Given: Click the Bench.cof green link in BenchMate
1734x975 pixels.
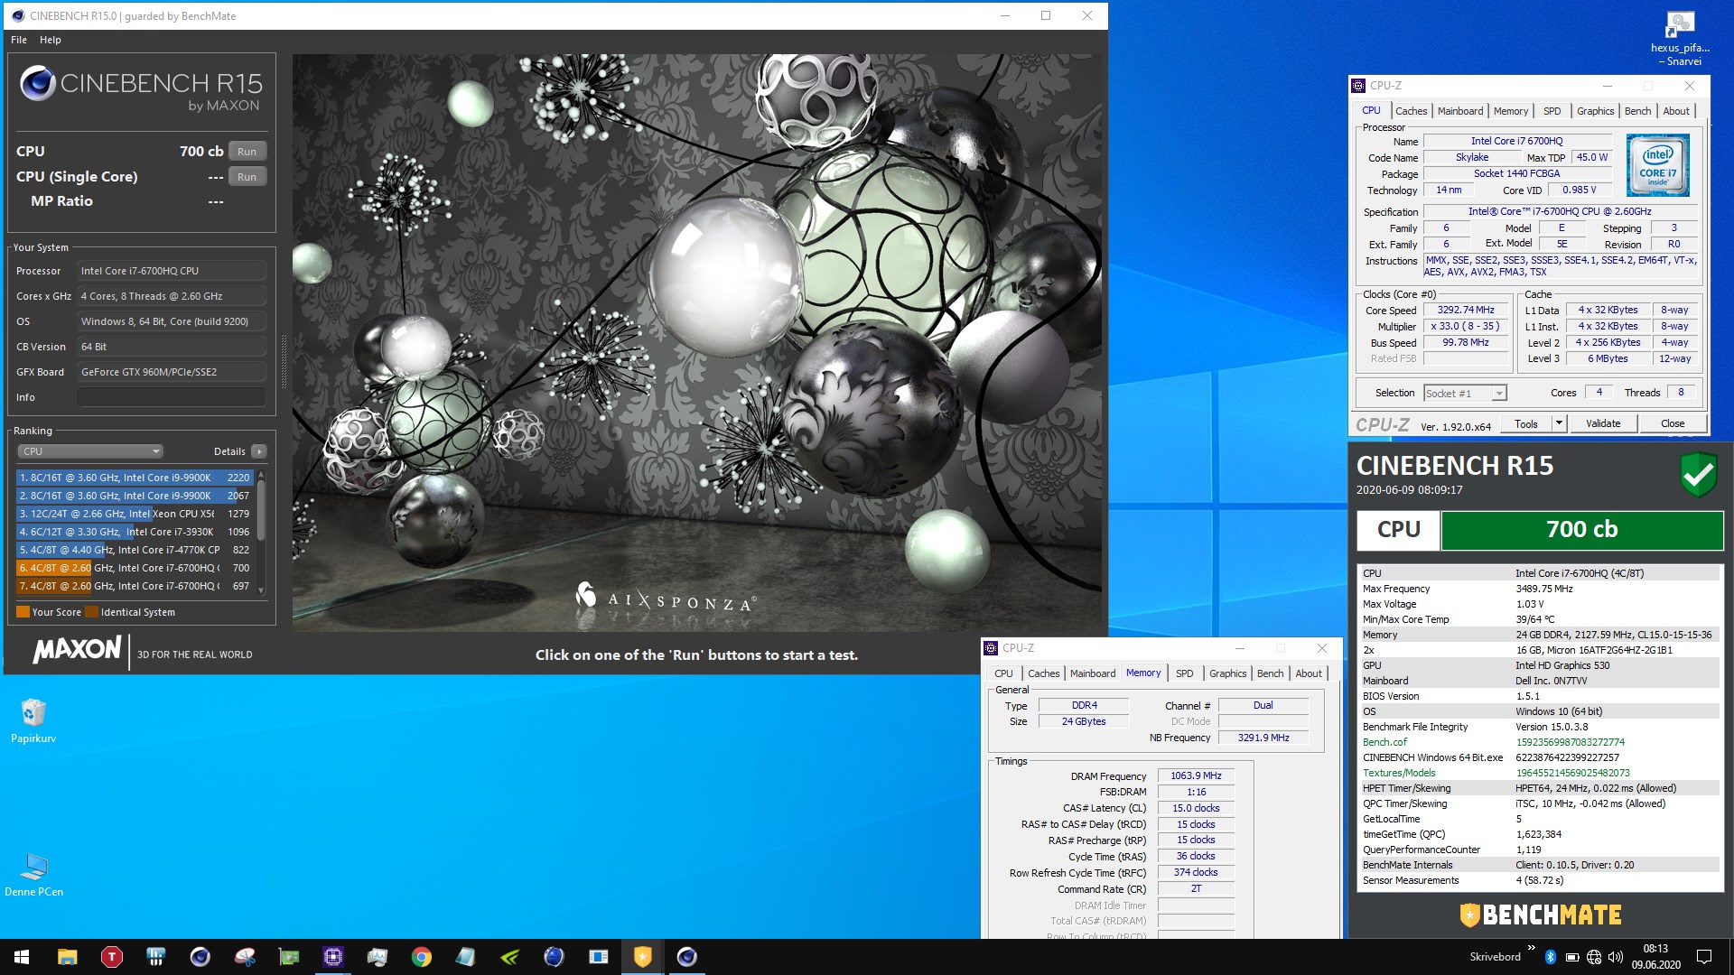Looking at the screenshot, I should point(1384,742).
